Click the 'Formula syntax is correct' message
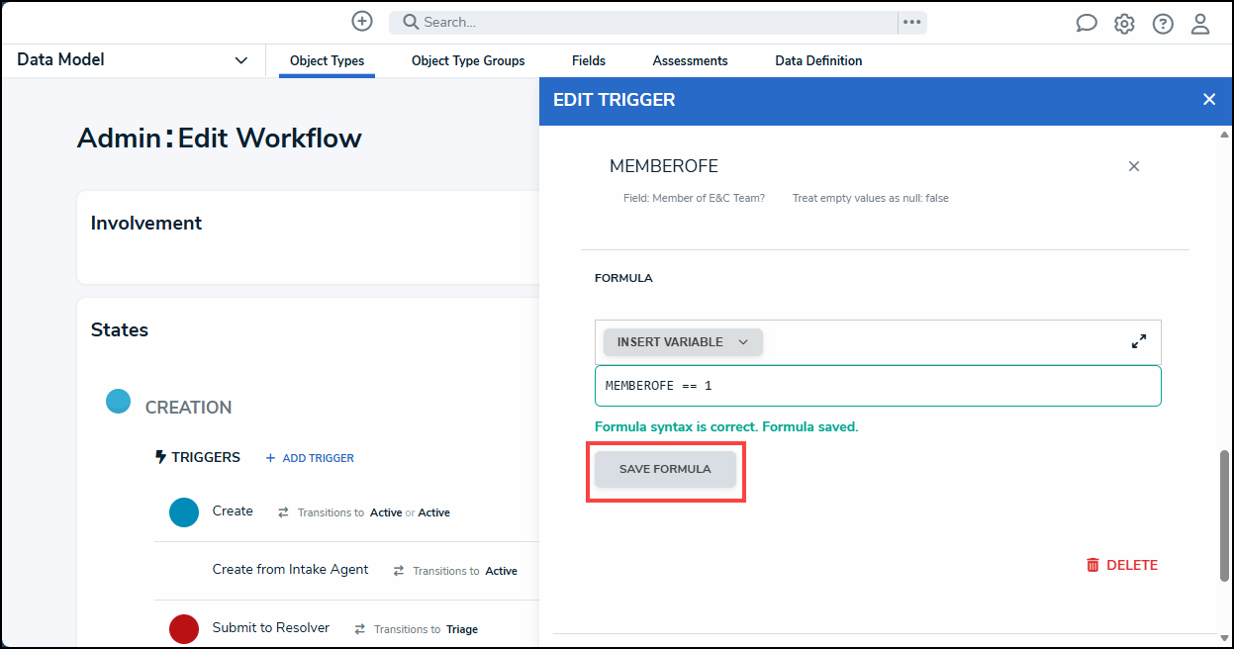 pos(726,427)
